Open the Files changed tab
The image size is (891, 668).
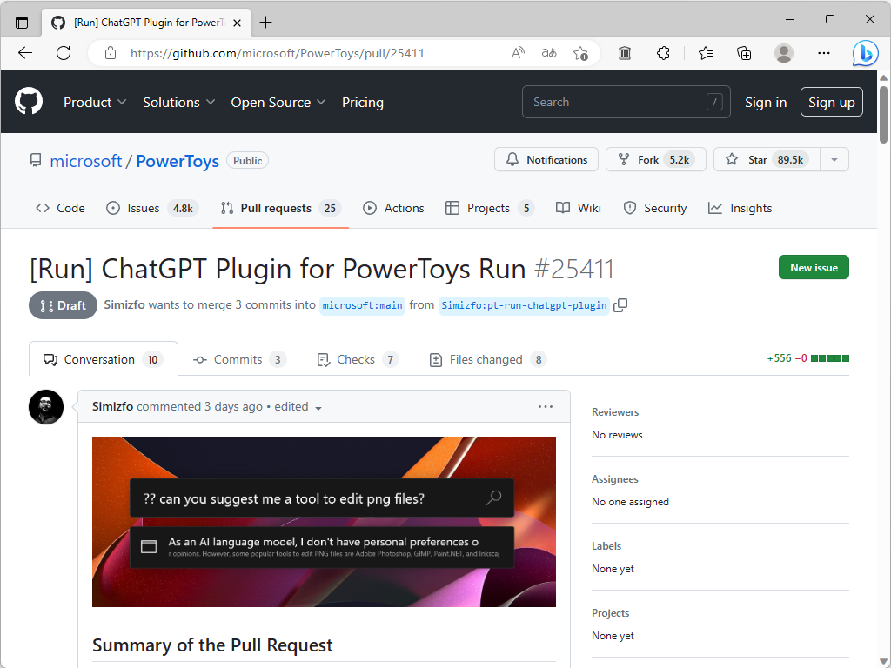[486, 358]
